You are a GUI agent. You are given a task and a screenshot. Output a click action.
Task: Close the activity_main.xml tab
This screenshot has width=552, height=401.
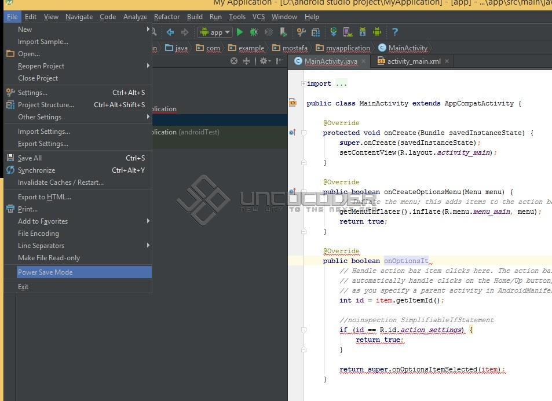pyautogui.click(x=447, y=61)
